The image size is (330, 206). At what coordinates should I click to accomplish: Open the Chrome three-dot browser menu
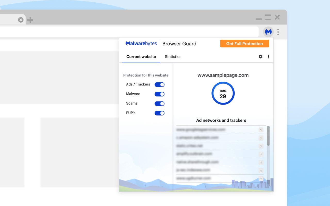click(278, 32)
